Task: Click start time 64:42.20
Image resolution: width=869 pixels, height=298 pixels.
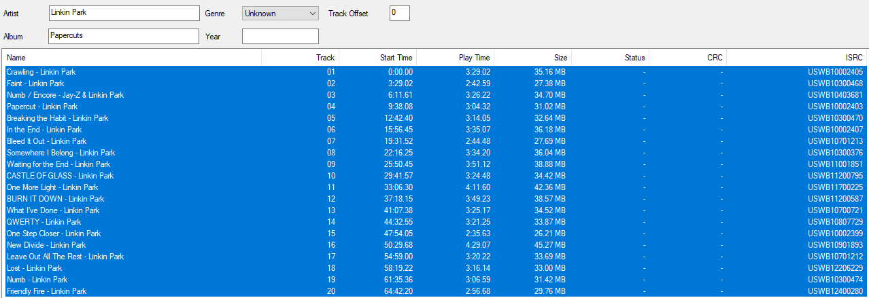Action: coord(398,291)
